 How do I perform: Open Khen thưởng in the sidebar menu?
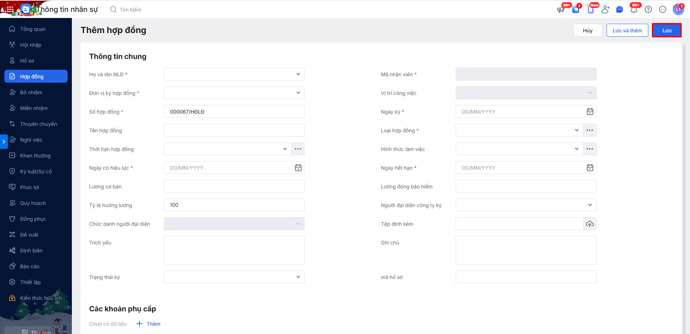point(35,156)
